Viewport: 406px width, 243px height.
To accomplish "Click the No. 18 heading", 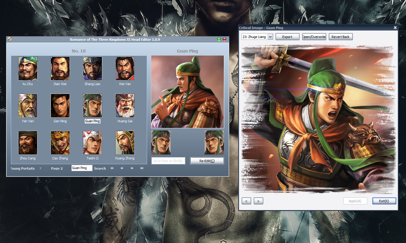I will tap(79, 51).
